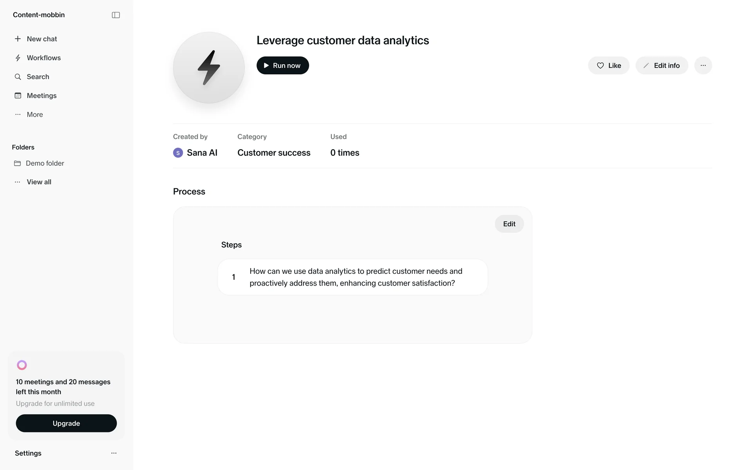Expand the More menu in sidebar
Image resolution: width=752 pixels, height=470 pixels.
click(35, 115)
